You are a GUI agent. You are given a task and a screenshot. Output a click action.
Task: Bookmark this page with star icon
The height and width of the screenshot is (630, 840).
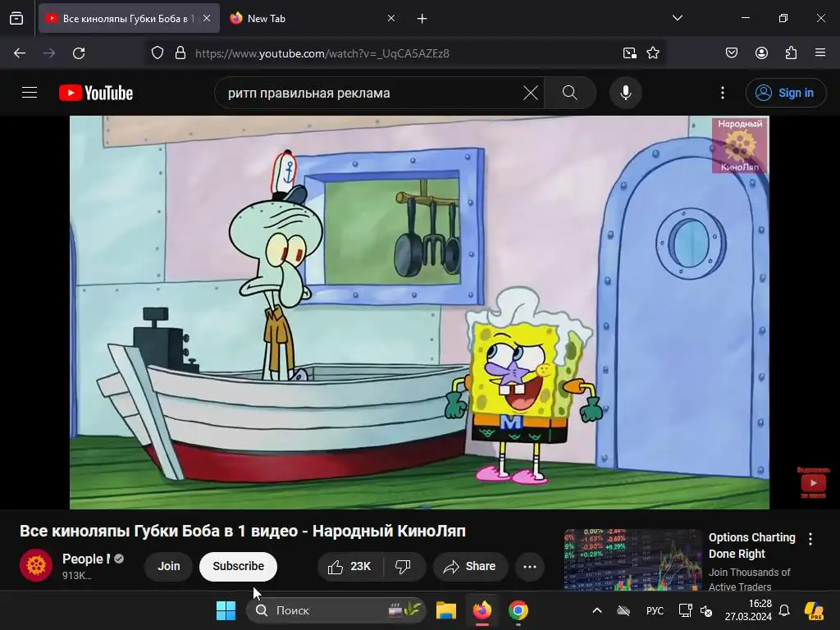[x=653, y=53]
